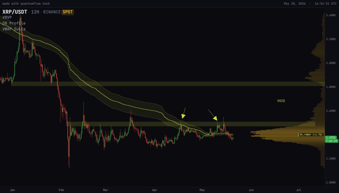339x193 pixels.
Task: Click the lower horizontal zone near 1.5000
Action: point(190,124)
